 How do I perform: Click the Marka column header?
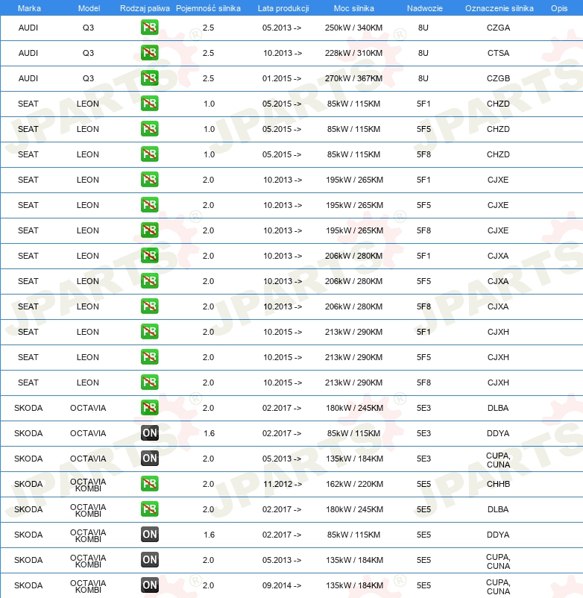28,7
